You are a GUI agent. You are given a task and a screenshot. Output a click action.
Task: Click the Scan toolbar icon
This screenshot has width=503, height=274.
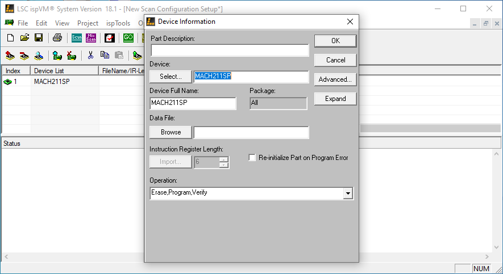[x=77, y=38]
